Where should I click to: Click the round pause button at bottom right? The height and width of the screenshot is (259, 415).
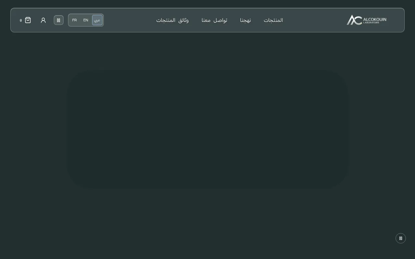pos(401,238)
